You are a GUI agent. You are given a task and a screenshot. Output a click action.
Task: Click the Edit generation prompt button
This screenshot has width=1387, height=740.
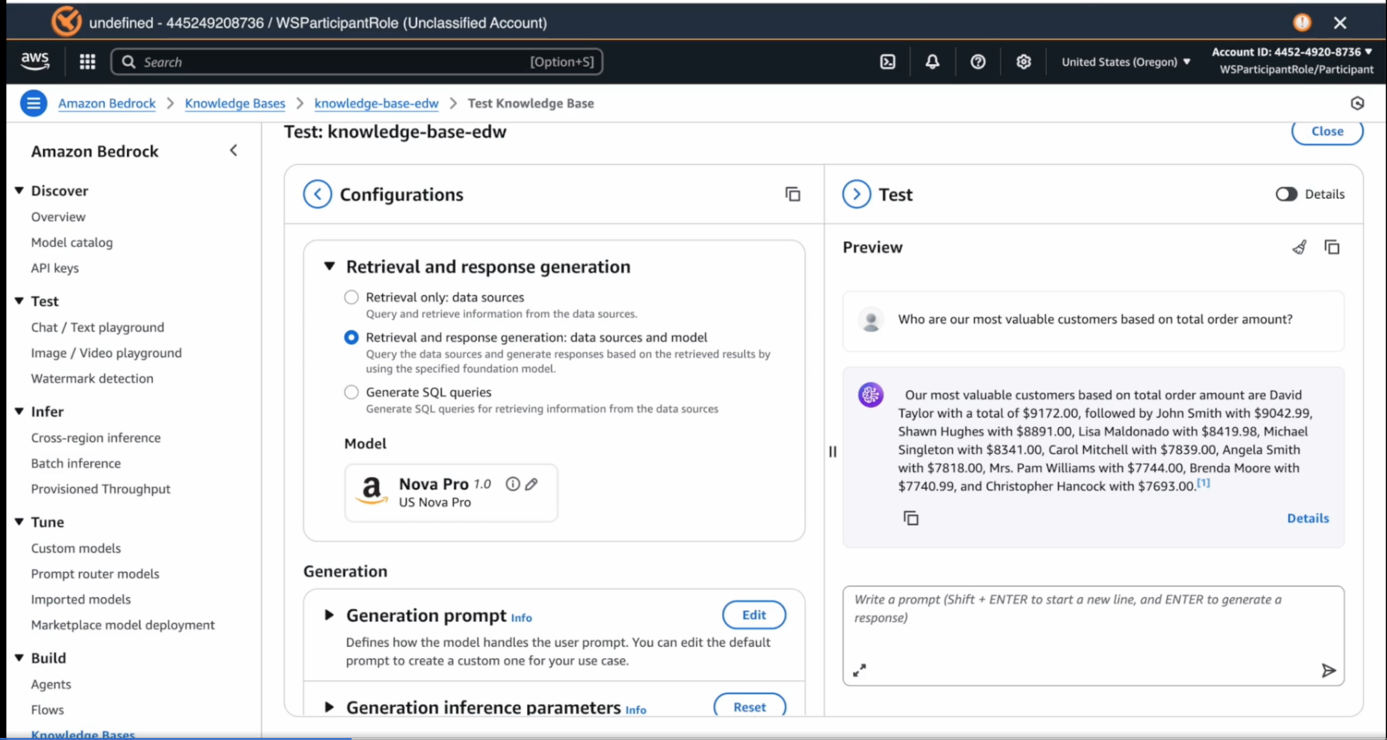tap(753, 615)
